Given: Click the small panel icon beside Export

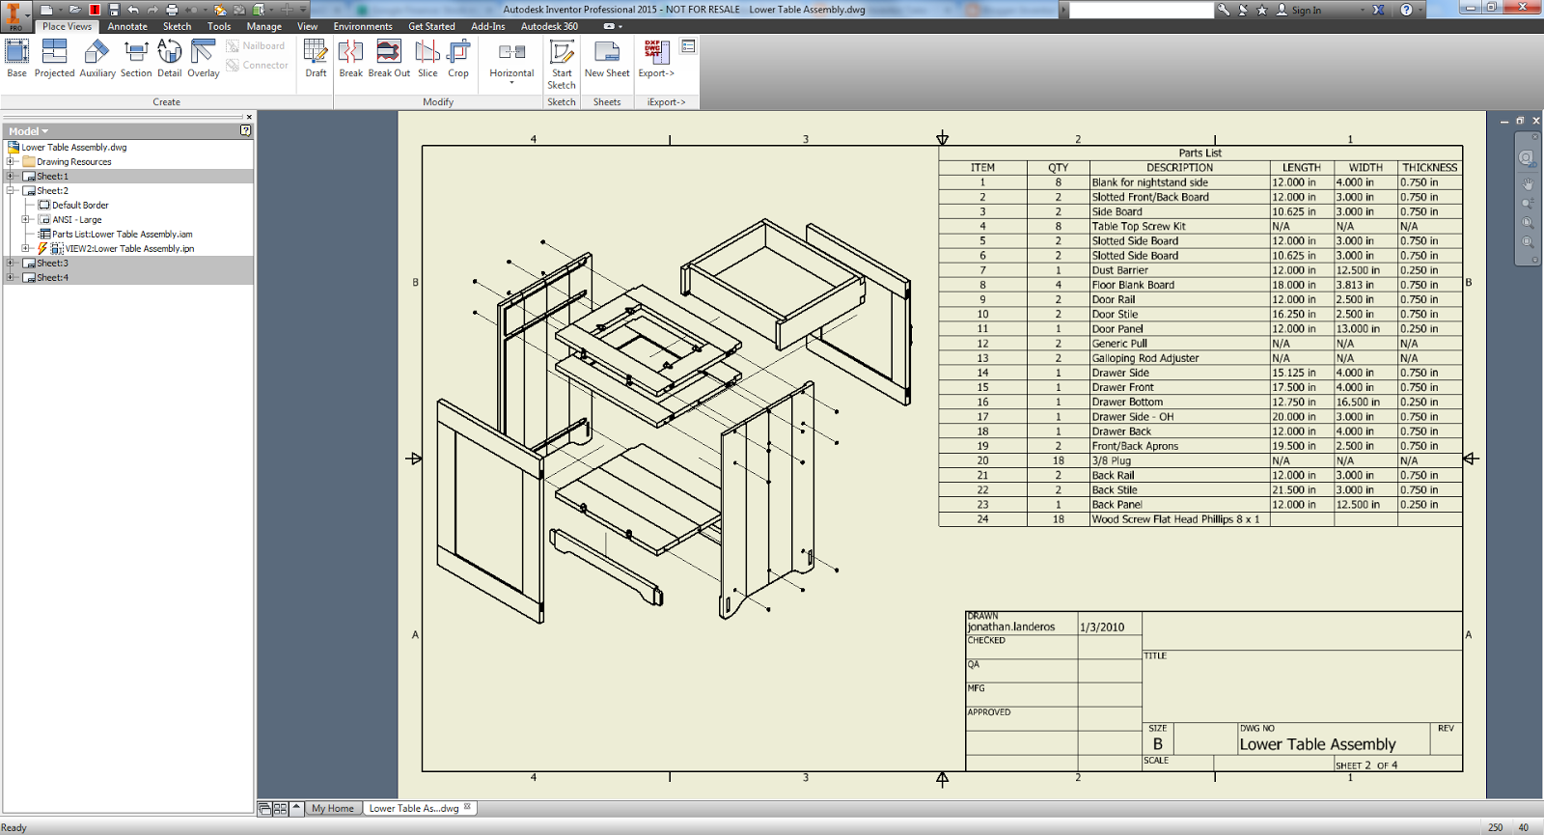Looking at the screenshot, I should pyautogui.click(x=688, y=46).
